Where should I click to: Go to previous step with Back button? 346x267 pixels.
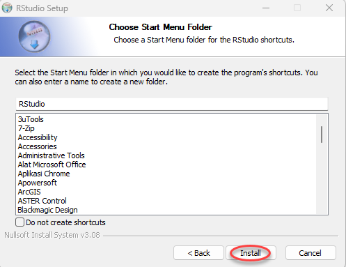[x=198, y=253]
